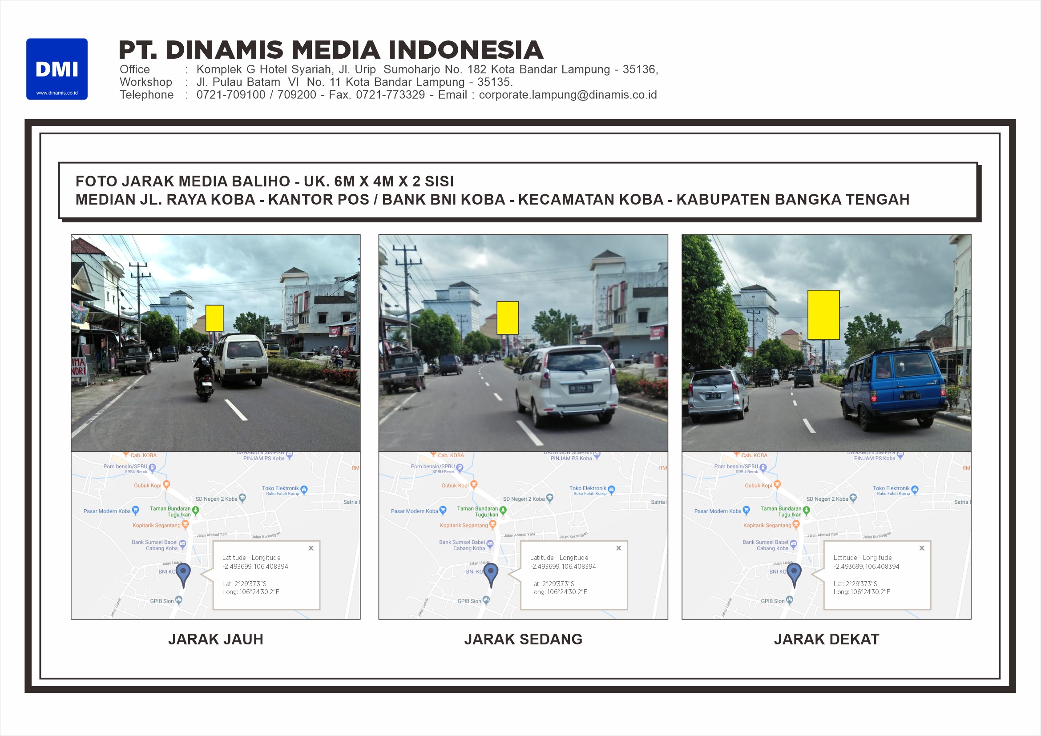This screenshot has width=1041, height=736.
Task: Click the blue location pin in the Jarak Jauh map
Action: coord(183,575)
